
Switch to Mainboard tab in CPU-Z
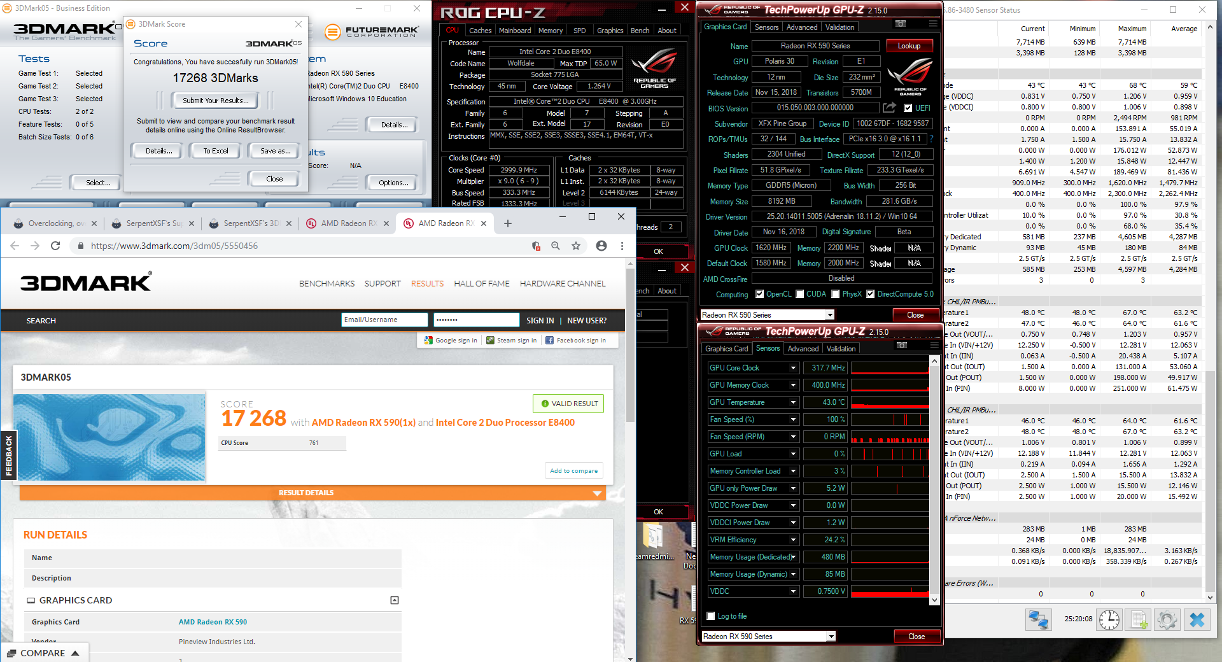click(x=514, y=31)
